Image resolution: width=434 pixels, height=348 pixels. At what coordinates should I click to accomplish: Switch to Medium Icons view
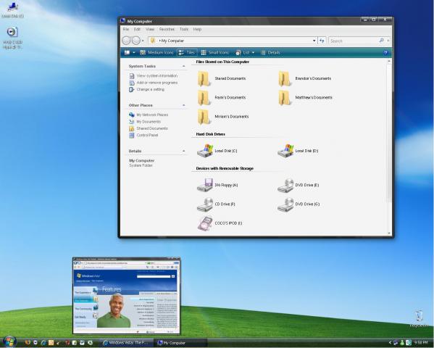tap(157, 53)
